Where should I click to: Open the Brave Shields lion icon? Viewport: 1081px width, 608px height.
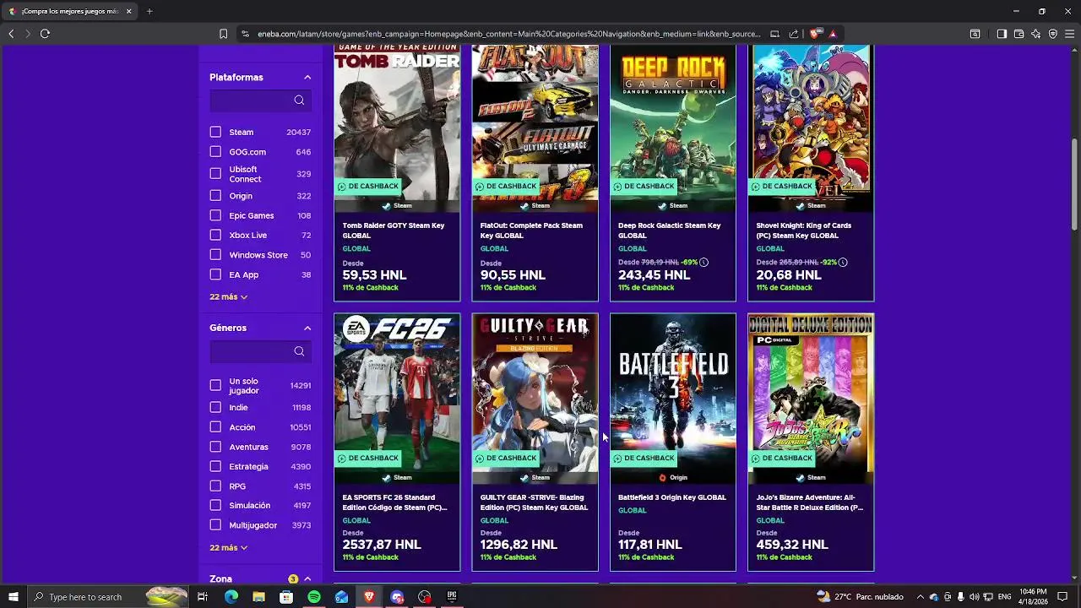coord(814,34)
